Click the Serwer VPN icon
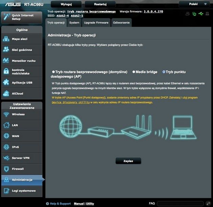 pyautogui.click(x=6, y=158)
